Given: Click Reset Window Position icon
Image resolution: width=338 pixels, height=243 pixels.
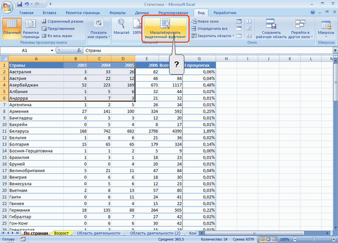Looking at the screenshot, I should click(x=249, y=36).
